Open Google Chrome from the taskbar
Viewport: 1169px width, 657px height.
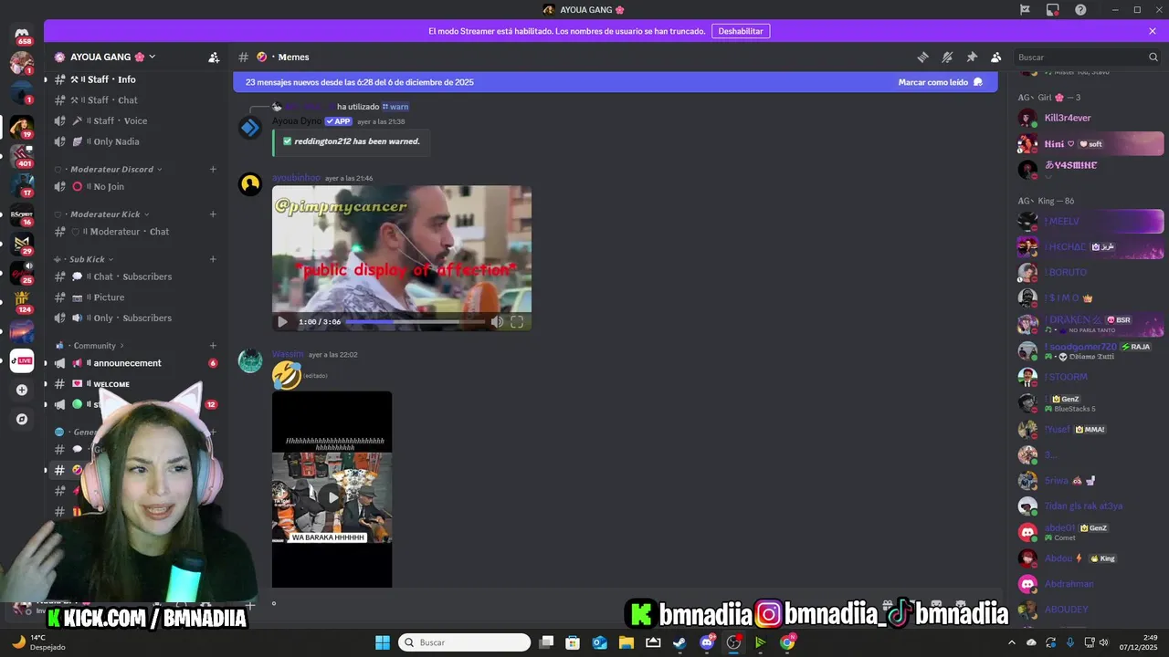787,642
